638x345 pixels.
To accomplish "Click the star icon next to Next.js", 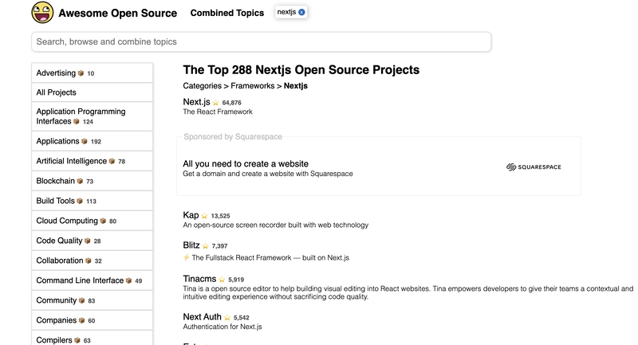I will (x=215, y=103).
